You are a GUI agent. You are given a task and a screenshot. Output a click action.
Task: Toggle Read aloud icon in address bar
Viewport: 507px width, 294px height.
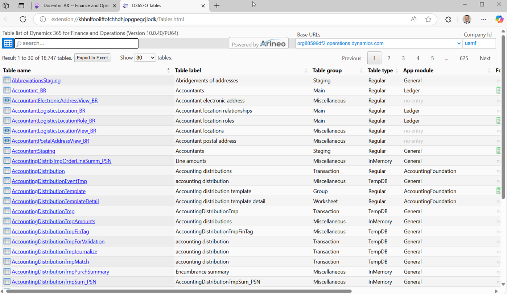pos(413,19)
